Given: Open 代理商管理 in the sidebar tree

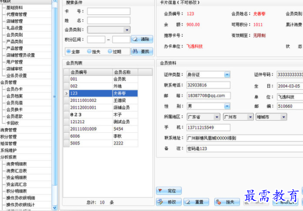Looking at the screenshot, I should [x=16, y=14].
